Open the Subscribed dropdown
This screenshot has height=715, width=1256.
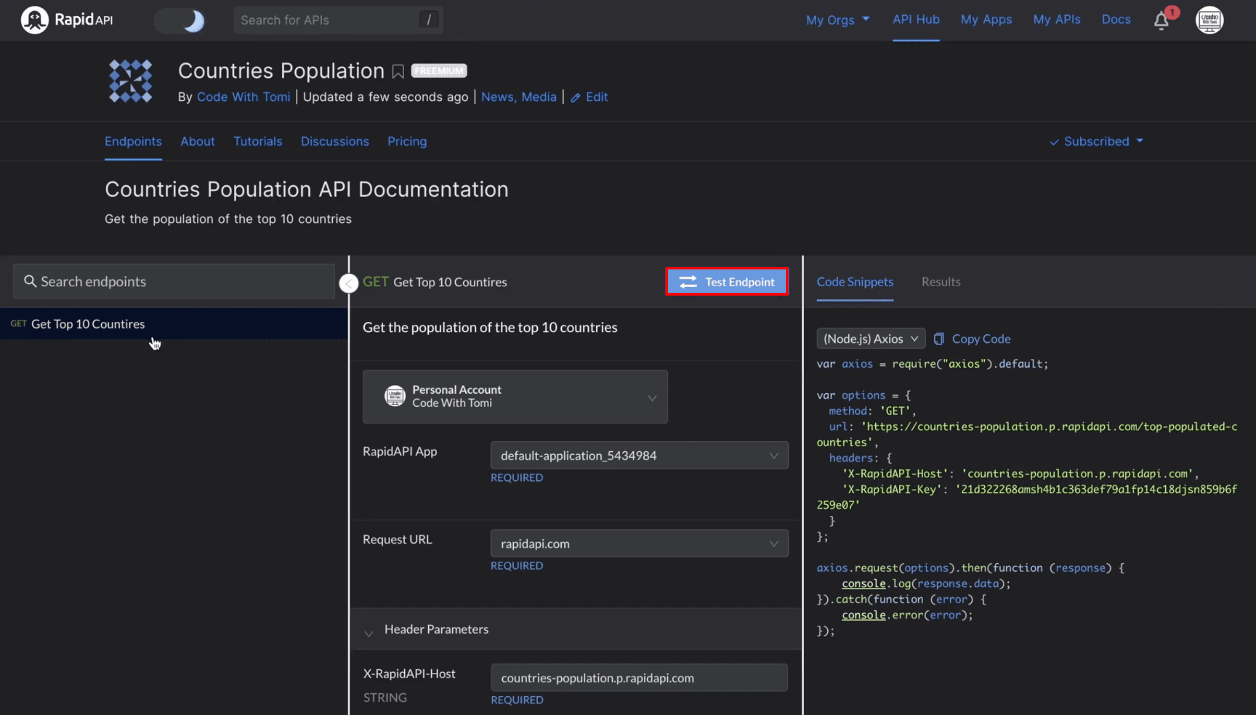1096,141
